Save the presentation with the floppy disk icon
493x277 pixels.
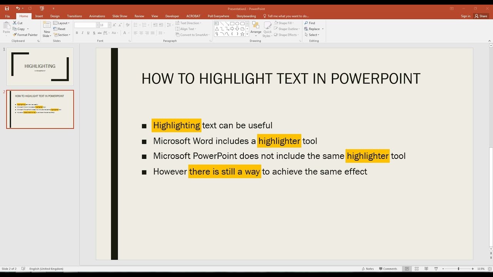[7, 8]
